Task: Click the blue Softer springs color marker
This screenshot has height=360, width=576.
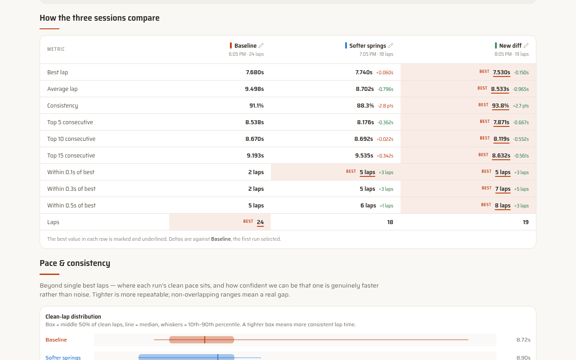Action: [x=346, y=45]
